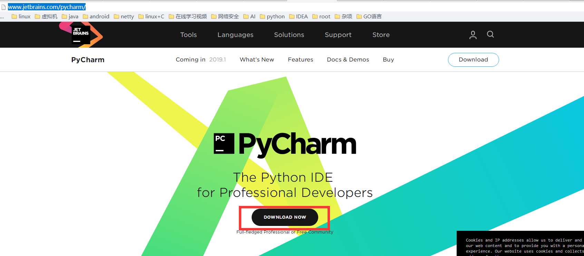
Task: Open the Buy page
Action: click(x=388, y=59)
